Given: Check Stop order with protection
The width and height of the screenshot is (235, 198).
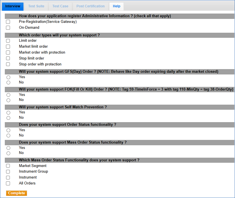Looking at the screenshot, I should pyautogui.click(x=8, y=64).
